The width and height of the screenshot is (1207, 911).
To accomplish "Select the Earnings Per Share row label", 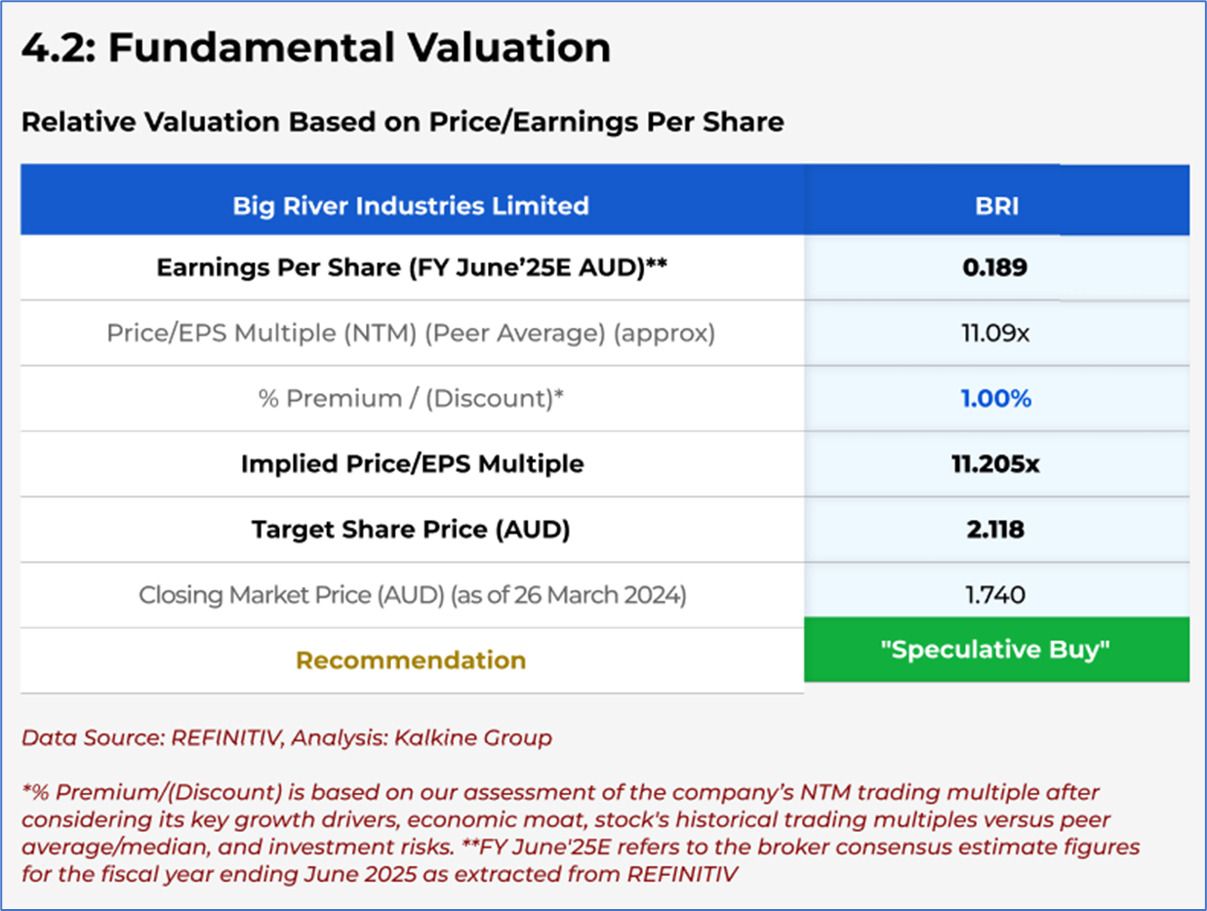I will (x=412, y=267).
